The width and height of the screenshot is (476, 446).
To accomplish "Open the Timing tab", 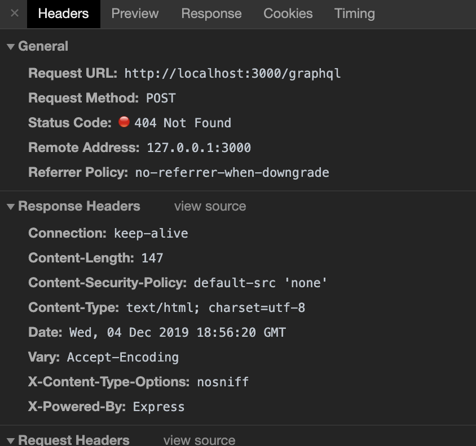I will (x=354, y=14).
